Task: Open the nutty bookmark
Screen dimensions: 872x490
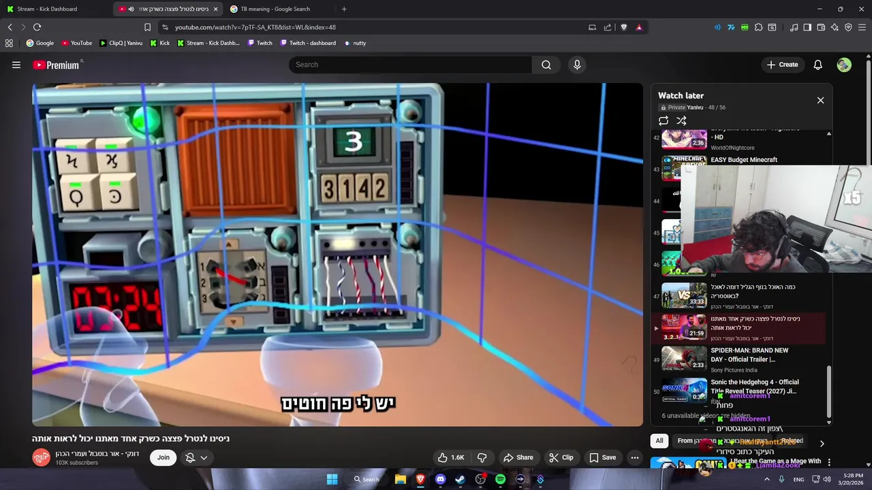Action: click(x=355, y=43)
